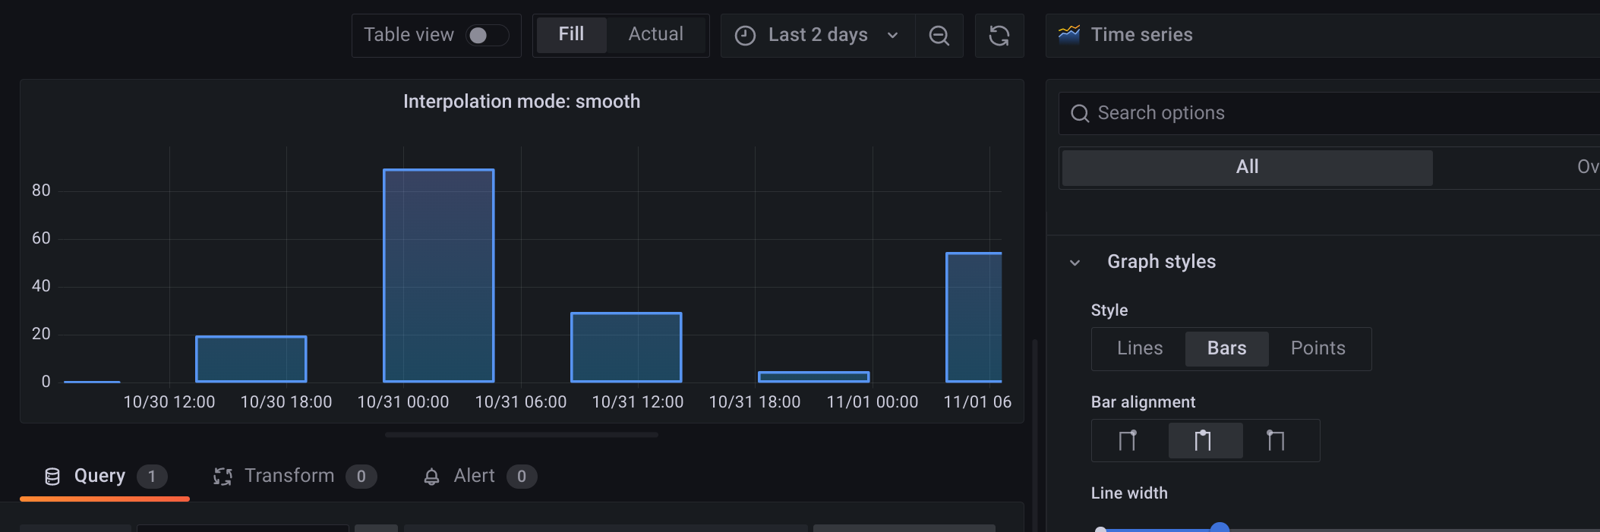Click the transform icon beside Transform
The image size is (1600, 532).
(222, 477)
